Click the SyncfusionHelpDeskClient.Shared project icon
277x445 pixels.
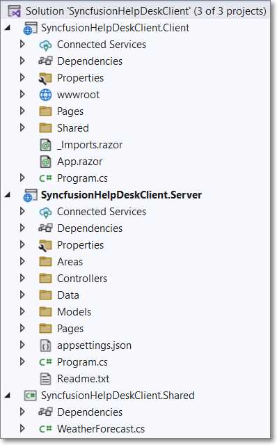30,396
